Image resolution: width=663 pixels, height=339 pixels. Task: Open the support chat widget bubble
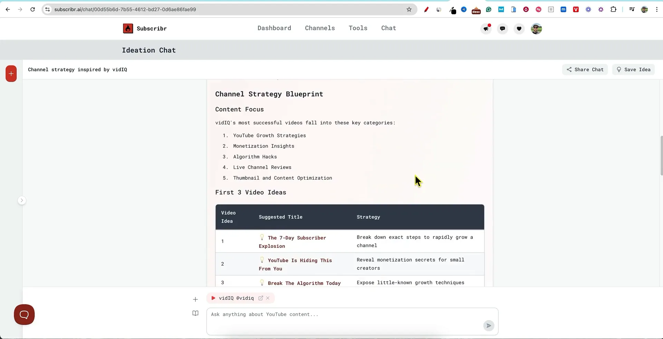[24, 315]
